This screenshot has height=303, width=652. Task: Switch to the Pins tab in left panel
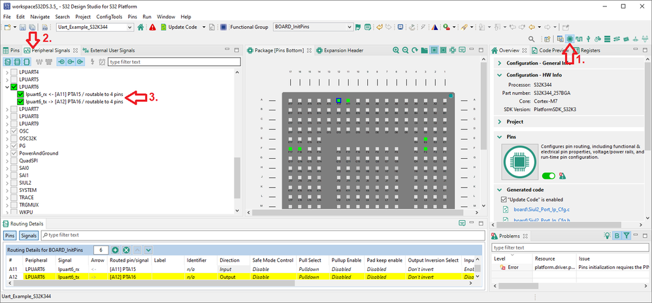click(11, 50)
